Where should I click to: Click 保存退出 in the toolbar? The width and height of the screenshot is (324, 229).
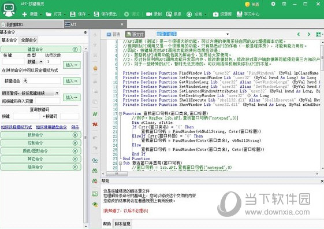point(105,14)
